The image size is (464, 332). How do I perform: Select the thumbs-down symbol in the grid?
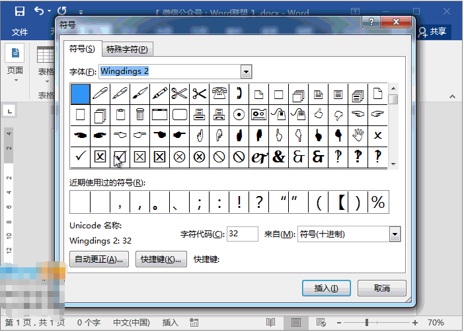(x=338, y=114)
